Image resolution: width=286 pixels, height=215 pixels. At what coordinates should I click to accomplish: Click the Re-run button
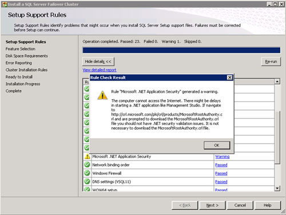271,61
